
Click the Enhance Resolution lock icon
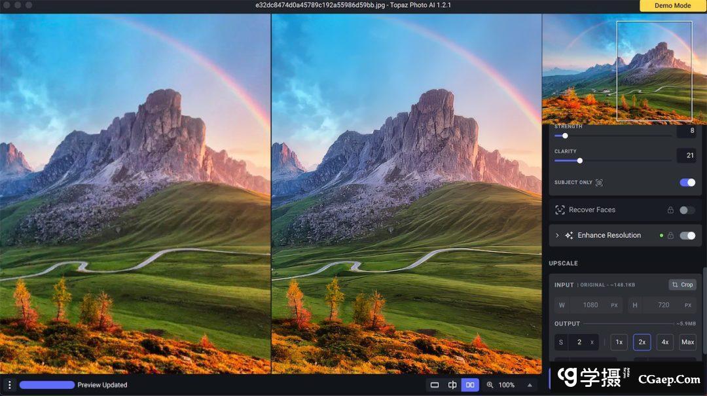670,236
